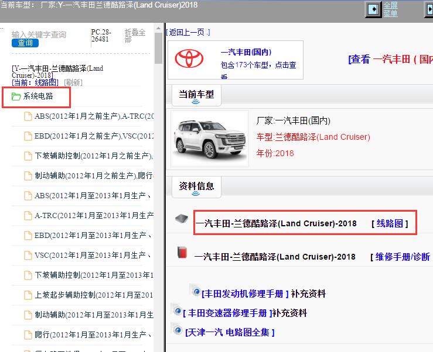Collapse the 系统电路 folder
This screenshot has width=433, height=352.
point(38,96)
